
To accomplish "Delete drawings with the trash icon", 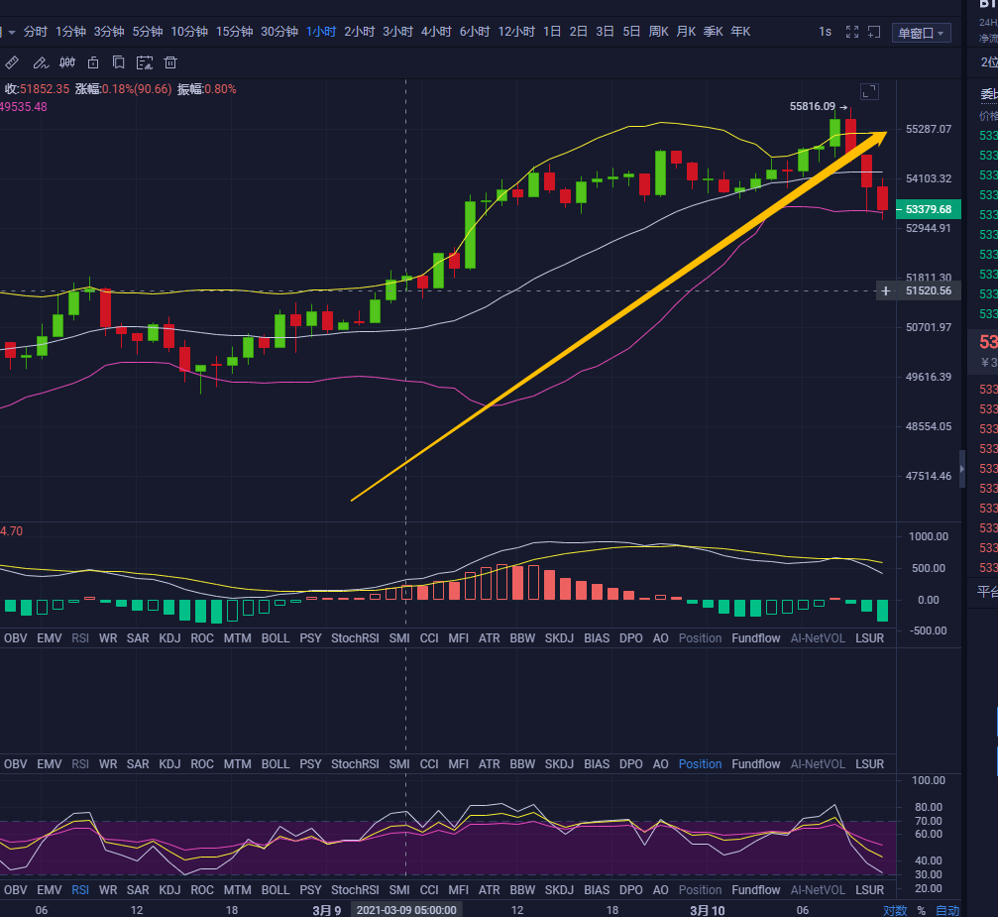I will [x=169, y=62].
